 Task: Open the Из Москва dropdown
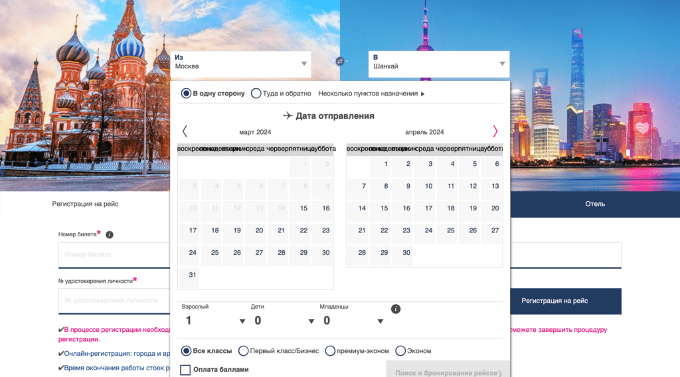coord(240,64)
